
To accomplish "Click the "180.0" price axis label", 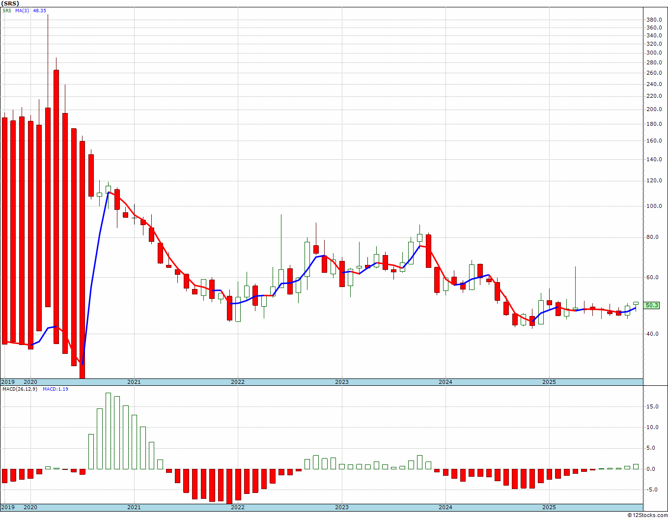I will tap(654, 124).
